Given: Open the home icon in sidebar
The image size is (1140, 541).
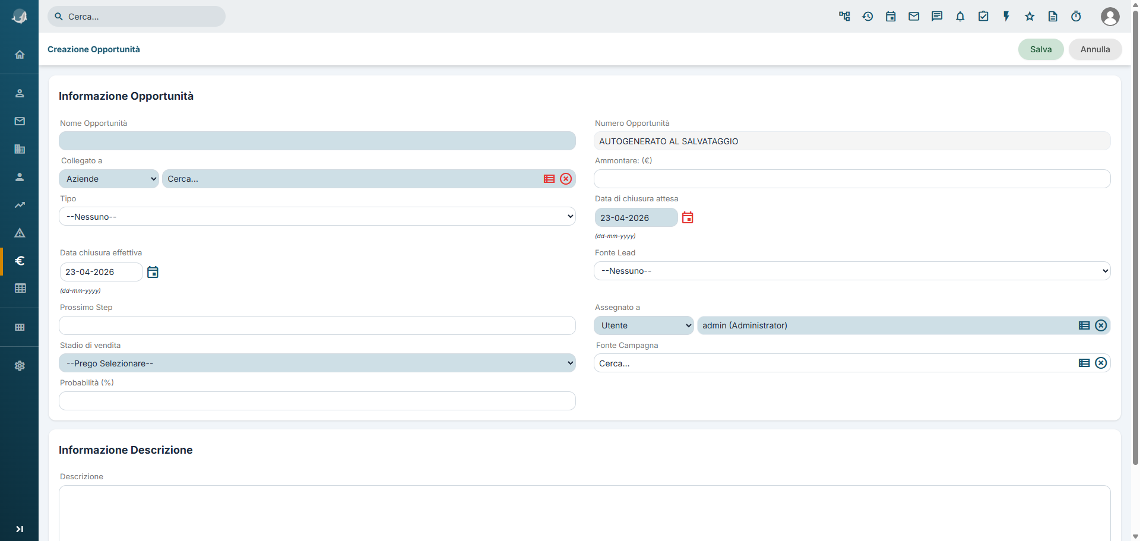Looking at the screenshot, I should point(20,55).
